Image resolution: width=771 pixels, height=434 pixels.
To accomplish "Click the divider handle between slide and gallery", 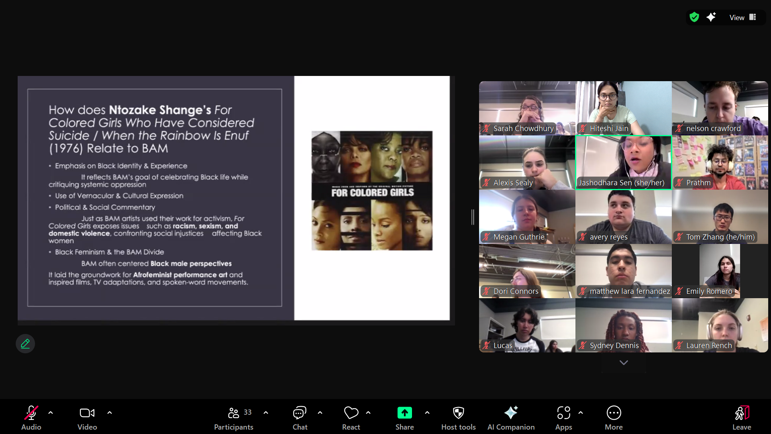I will point(473,217).
